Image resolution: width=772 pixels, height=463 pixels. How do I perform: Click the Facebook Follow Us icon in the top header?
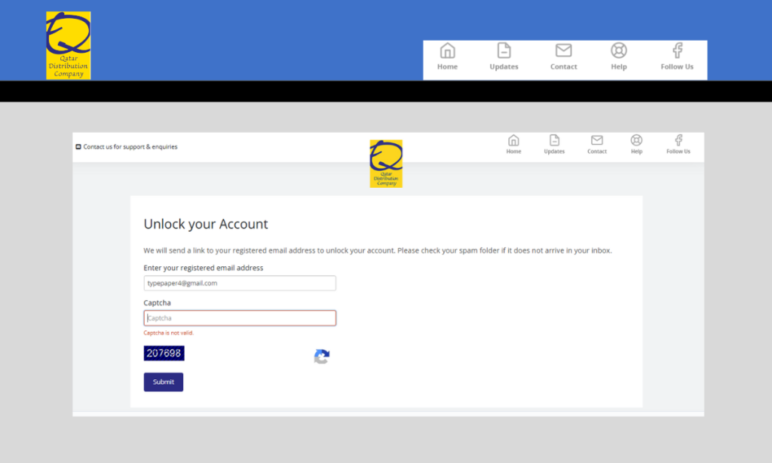[x=677, y=51]
